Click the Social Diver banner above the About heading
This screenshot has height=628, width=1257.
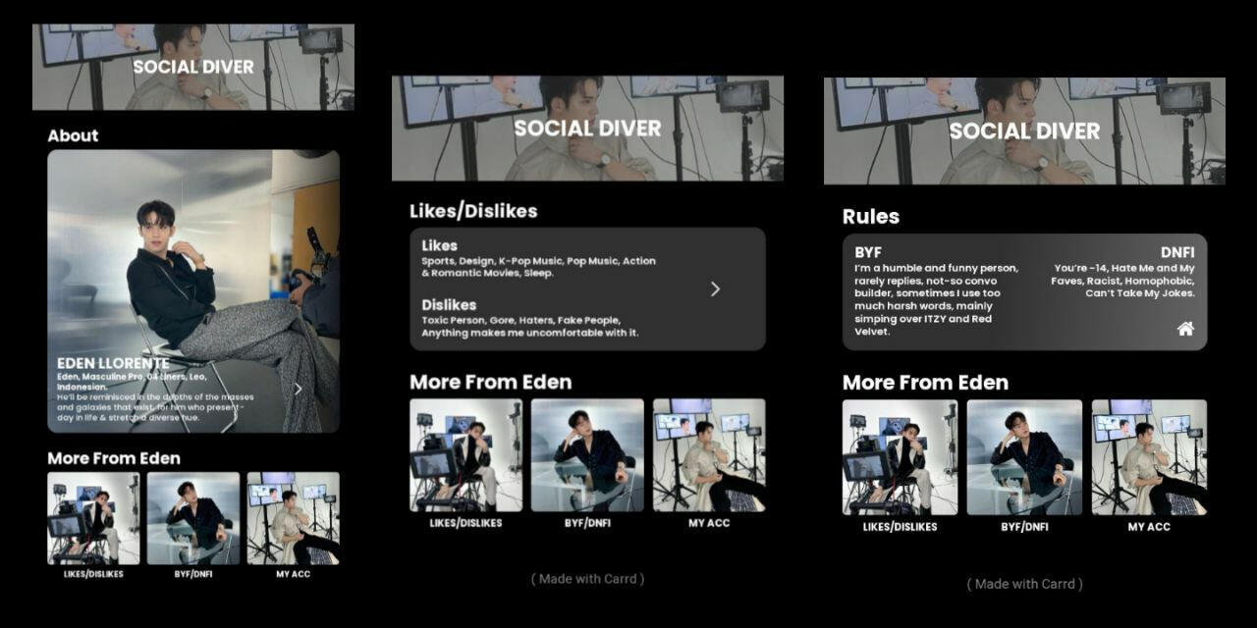(x=193, y=67)
